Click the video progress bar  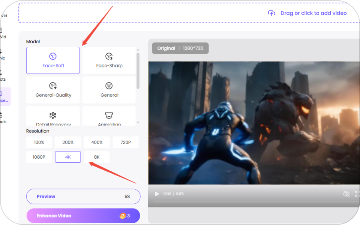pos(256,202)
